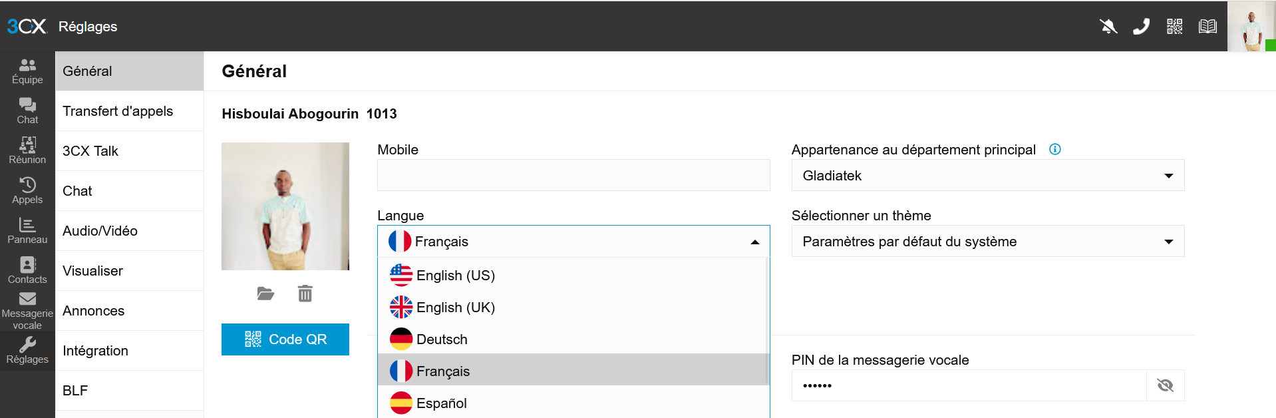Click the Code QR button
This screenshot has width=1276, height=418.
285,339
